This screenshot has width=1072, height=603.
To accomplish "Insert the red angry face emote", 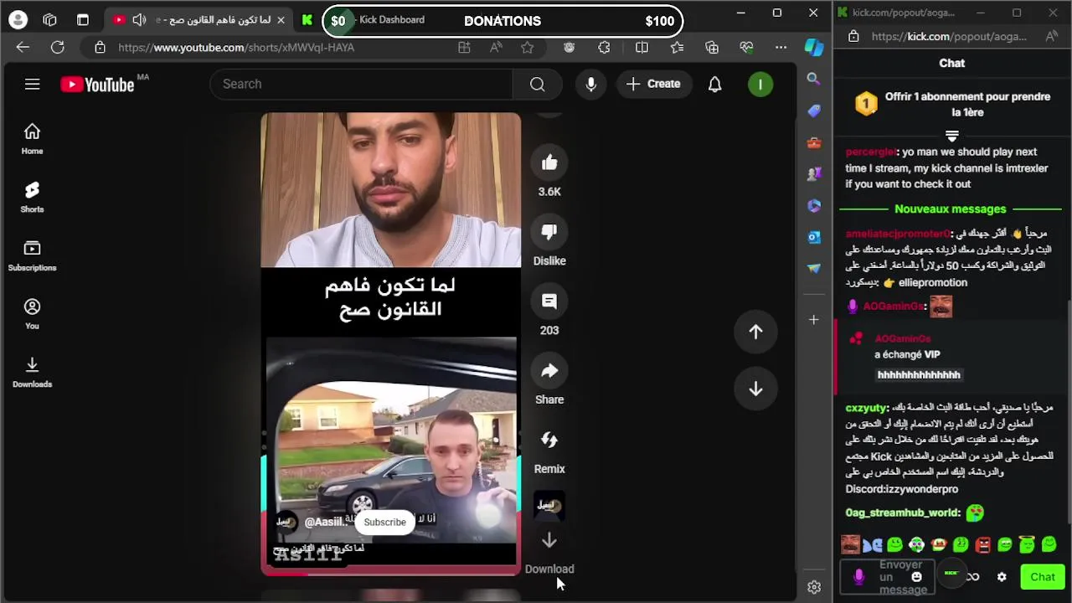I will 982,545.
